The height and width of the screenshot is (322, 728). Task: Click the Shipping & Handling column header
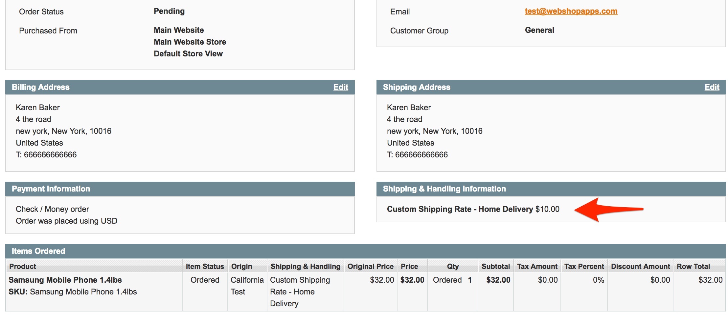tap(305, 266)
